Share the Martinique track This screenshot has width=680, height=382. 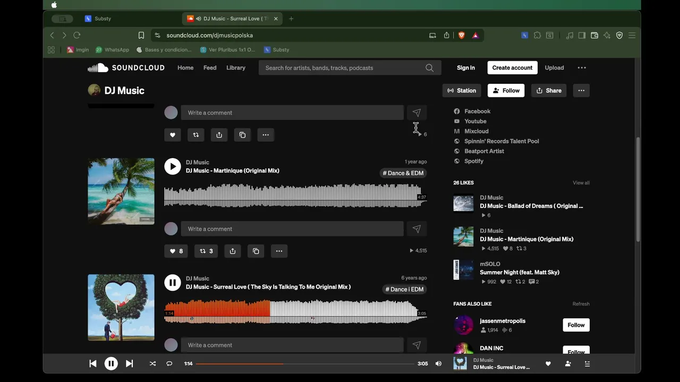click(233, 251)
